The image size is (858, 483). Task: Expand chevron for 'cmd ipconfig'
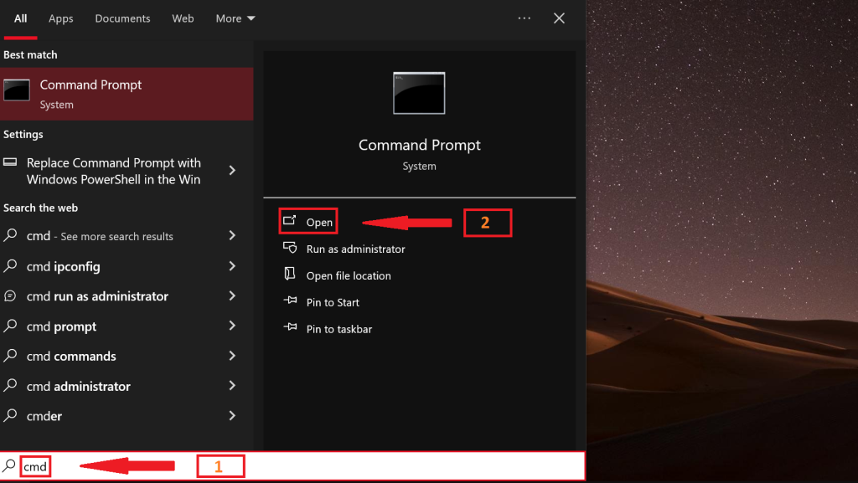coord(232,266)
